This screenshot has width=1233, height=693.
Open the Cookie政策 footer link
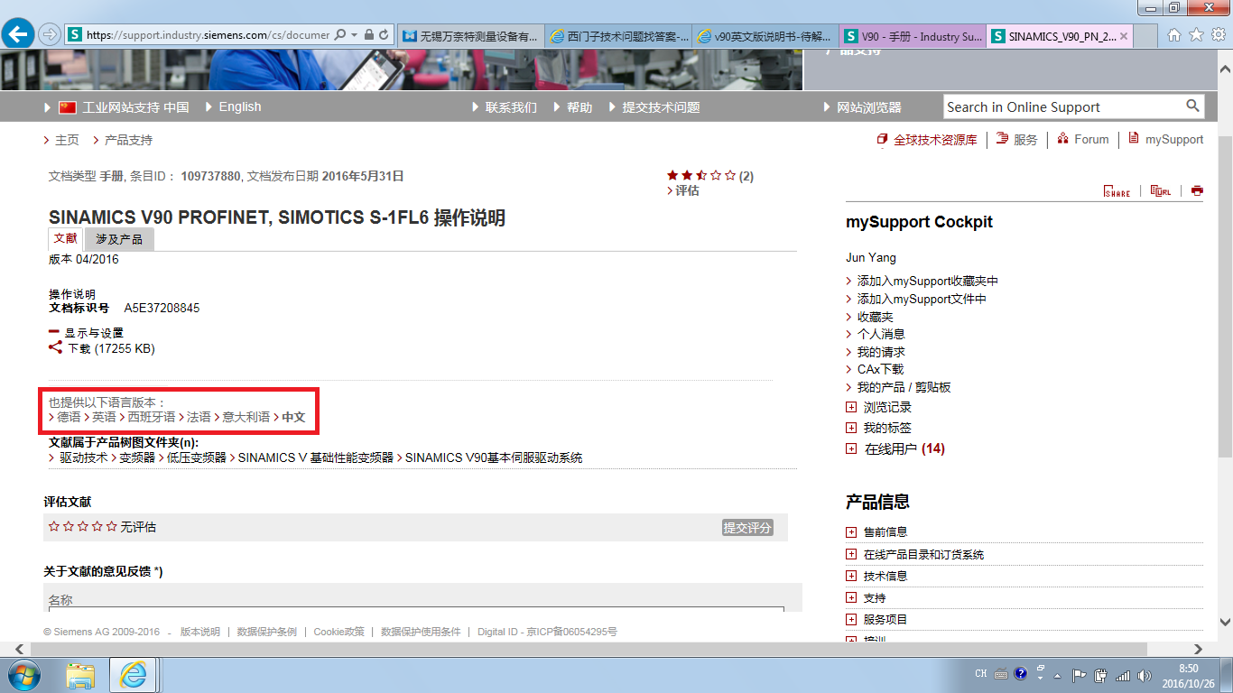[339, 632]
